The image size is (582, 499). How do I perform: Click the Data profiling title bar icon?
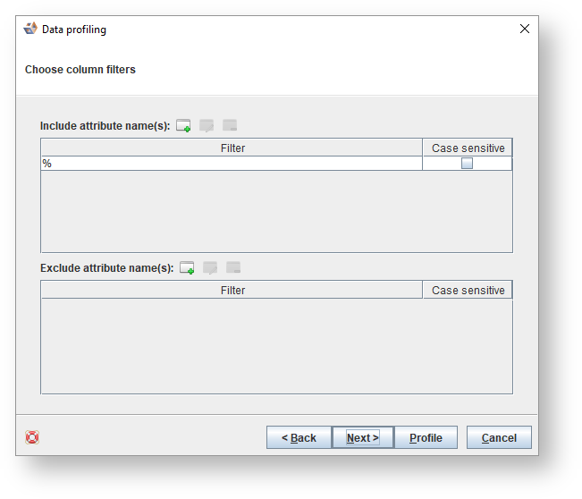[x=30, y=29]
